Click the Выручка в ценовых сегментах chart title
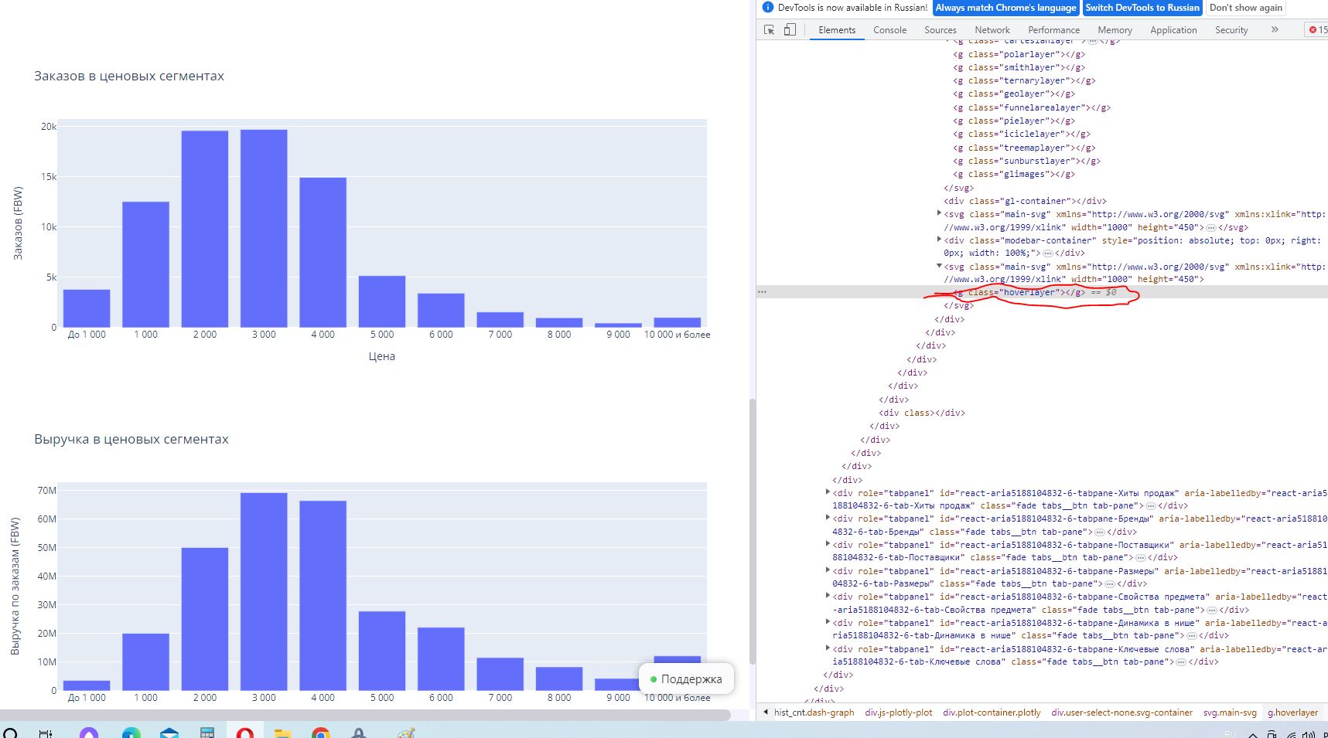This screenshot has width=1328, height=738. pos(131,439)
